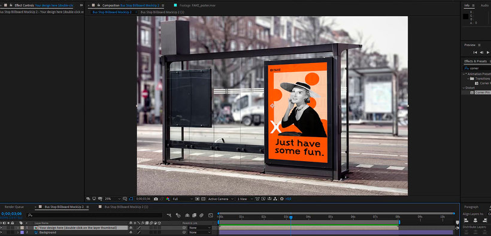
Task: Click the viewer timecode 0;00;03;06
Action: point(144,199)
